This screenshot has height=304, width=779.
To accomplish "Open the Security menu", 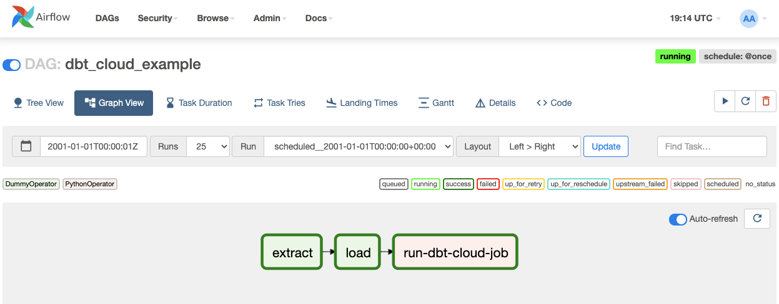I will [157, 18].
